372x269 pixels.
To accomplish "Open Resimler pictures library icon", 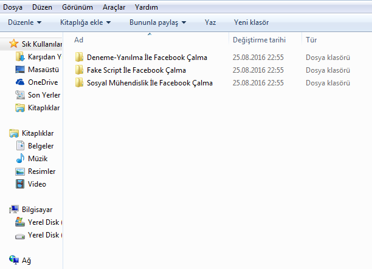I will pyautogui.click(x=20, y=171).
